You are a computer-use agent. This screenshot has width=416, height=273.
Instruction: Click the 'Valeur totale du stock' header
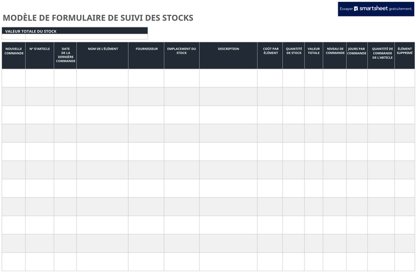point(75,31)
